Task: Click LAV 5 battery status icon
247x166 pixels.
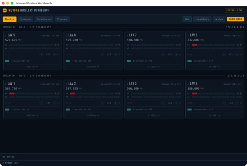Action: point(7,61)
